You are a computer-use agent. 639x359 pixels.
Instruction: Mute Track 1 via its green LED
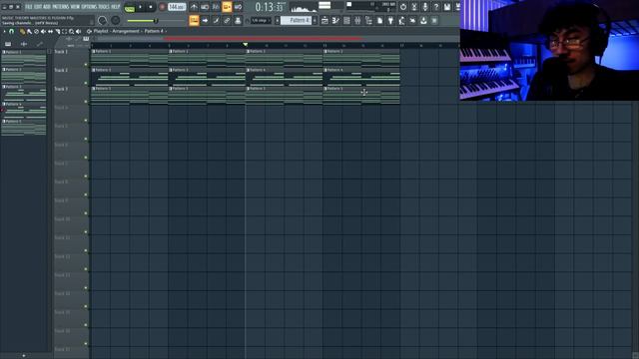pos(86,64)
